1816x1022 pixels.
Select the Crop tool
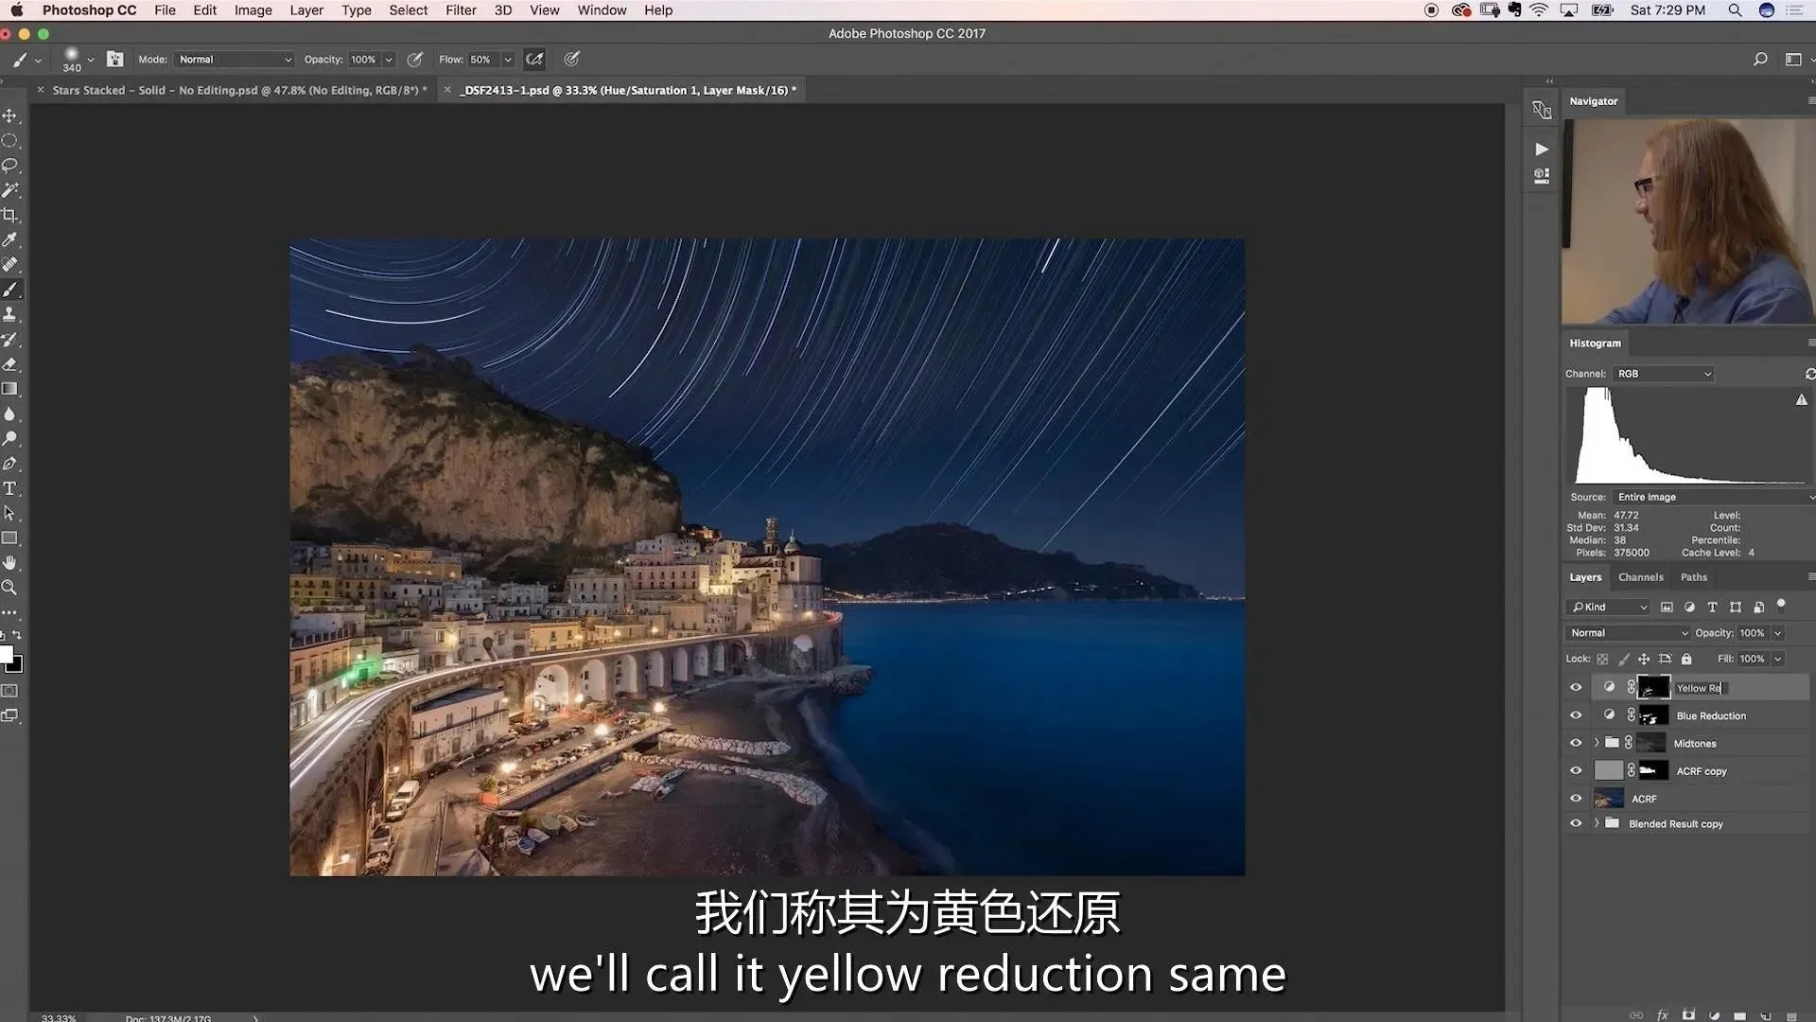(9, 215)
